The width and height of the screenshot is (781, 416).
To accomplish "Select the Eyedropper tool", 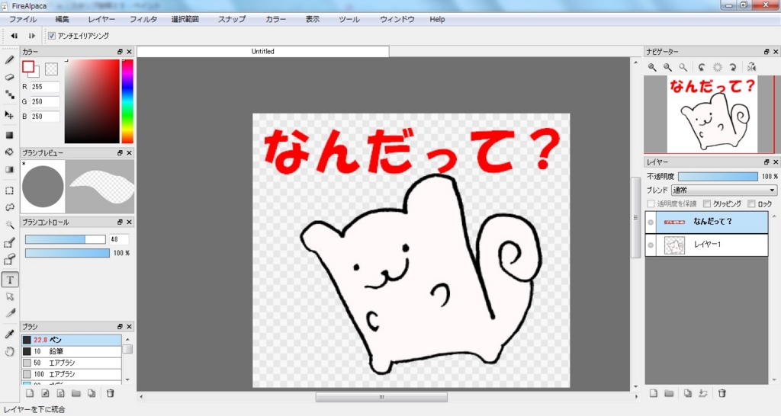I will (x=9, y=334).
